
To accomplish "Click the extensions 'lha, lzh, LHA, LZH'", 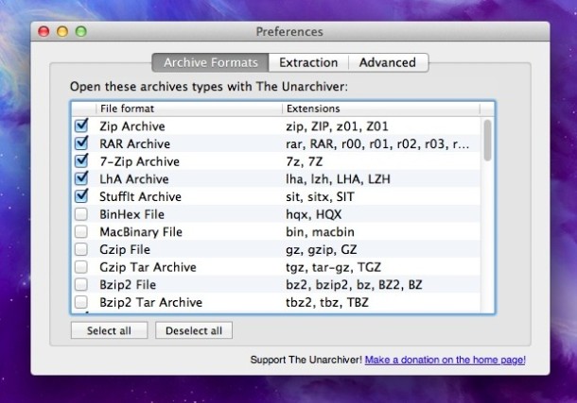I will pyautogui.click(x=339, y=179).
